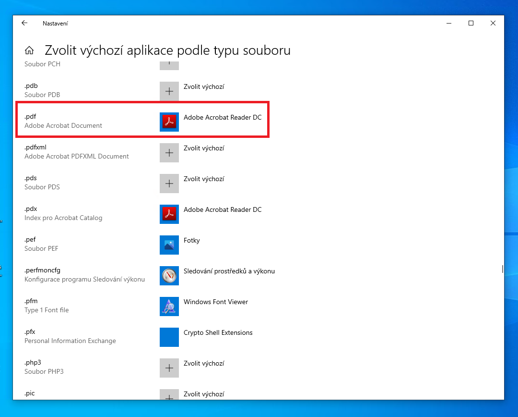Click Personal Information Exchange text

[x=70, y=341]
